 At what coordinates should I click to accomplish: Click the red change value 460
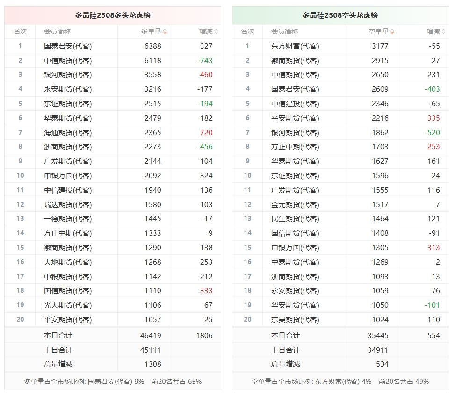(206, 75)
